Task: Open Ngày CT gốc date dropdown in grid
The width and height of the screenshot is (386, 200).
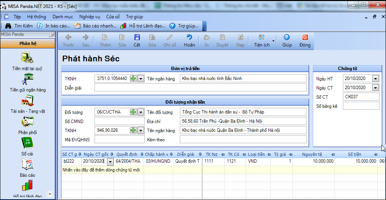Action: 110,162
